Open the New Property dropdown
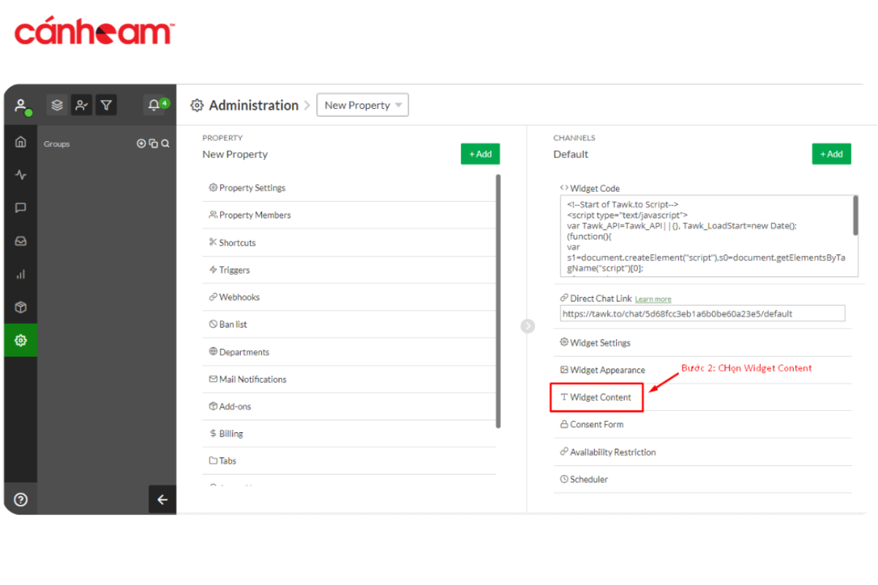 362,105
